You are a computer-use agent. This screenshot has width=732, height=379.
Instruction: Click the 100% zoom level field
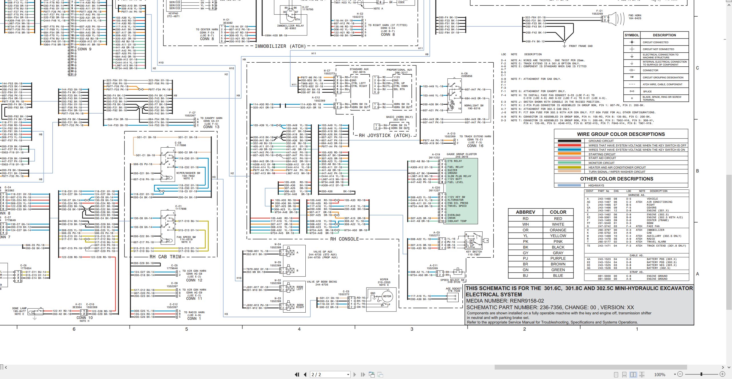pos(660,374)
